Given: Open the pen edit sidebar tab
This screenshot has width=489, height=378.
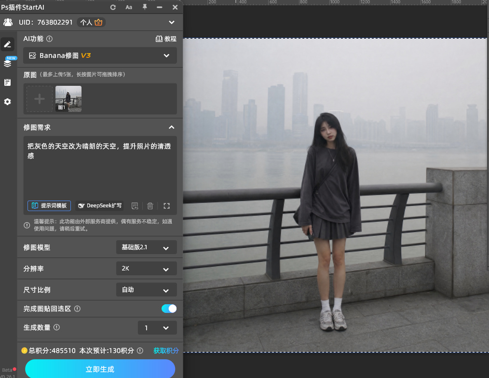Looking at the screenshot, I should click(8, 44).
